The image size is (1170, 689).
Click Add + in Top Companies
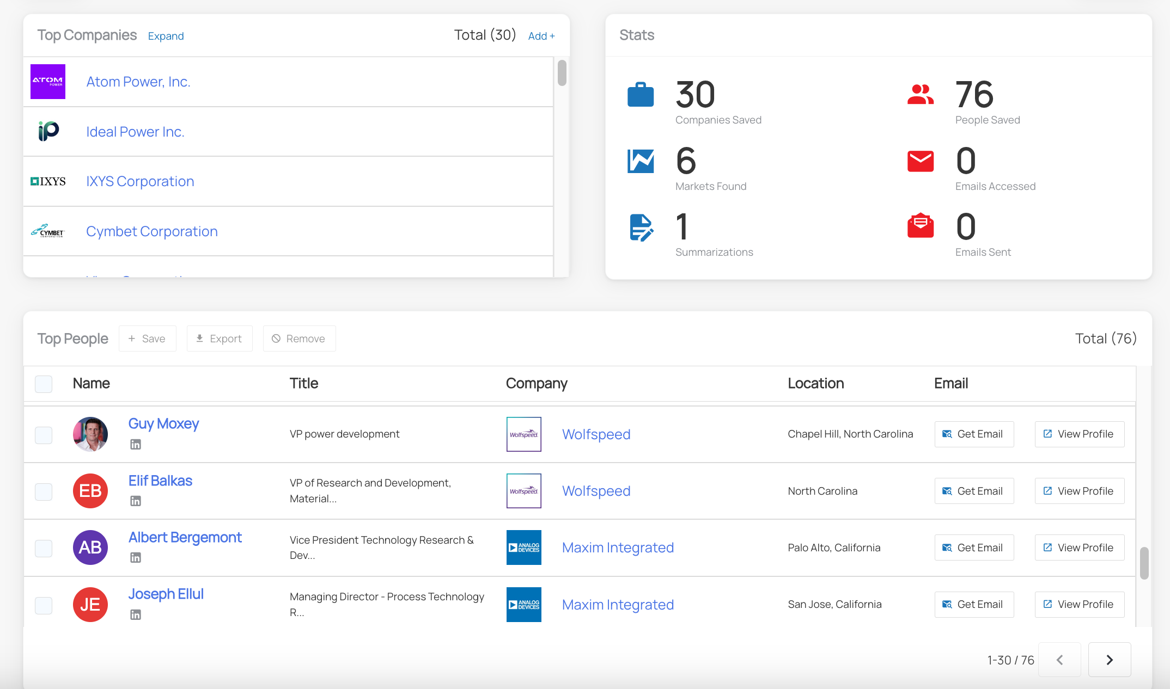(x=541, y=36)
